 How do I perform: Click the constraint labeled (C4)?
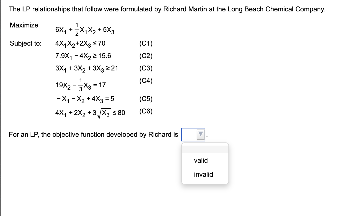tap(146, 81)
